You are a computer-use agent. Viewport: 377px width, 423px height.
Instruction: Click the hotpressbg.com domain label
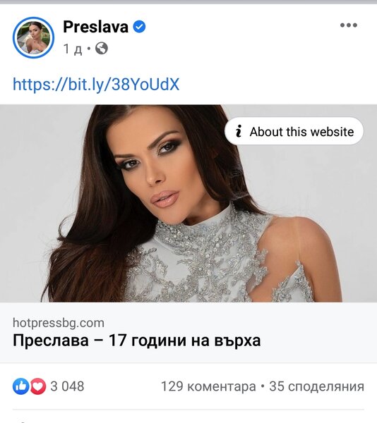59,323
